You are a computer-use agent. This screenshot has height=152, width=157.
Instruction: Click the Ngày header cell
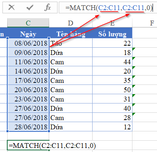tap(28, 34)
